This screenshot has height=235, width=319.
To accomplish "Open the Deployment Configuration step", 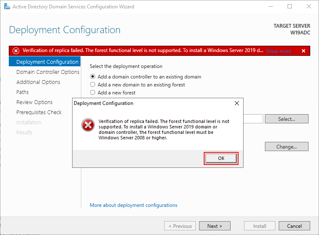I will 45,62.
